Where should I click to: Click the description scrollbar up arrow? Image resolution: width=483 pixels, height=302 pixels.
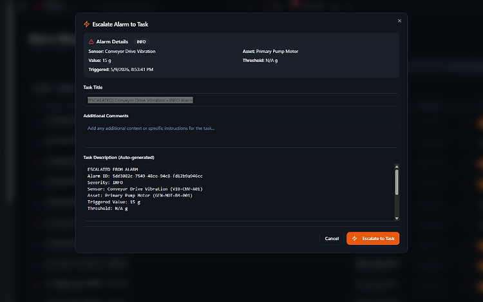click(x=397, y=167)
